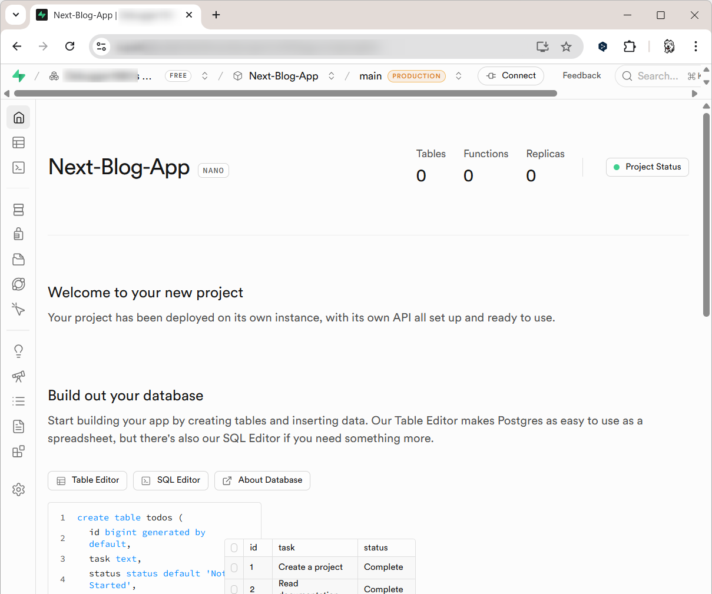Viewport: 712px width, 594px height.
Task: Open the main branch selector dropdown
Action: click(x=459, y=76)
